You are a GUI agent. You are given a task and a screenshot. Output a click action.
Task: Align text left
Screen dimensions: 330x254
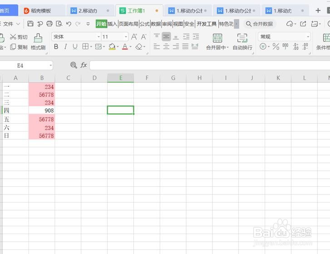pos(157,46)
